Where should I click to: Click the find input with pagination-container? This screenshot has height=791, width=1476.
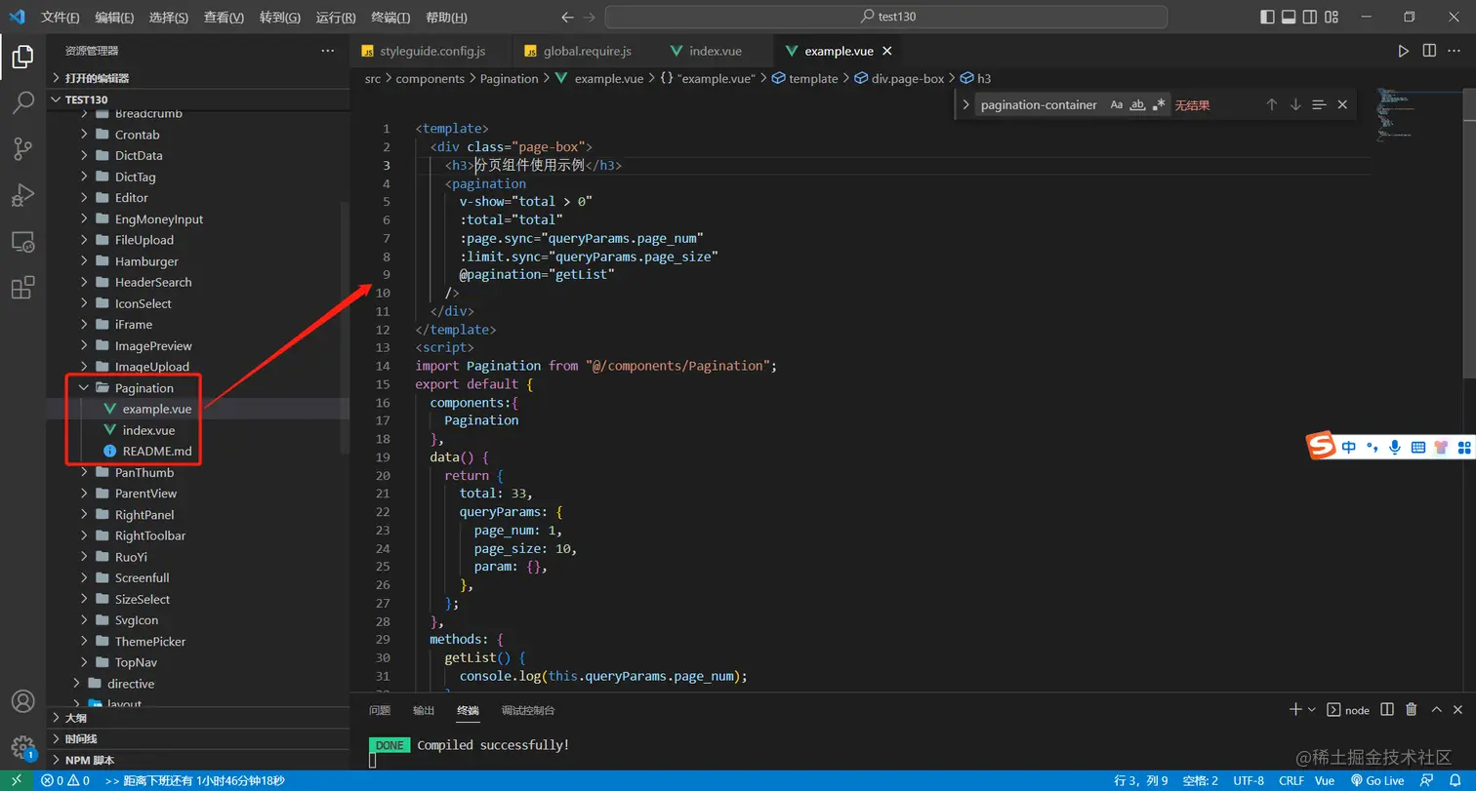point(1039,104)
